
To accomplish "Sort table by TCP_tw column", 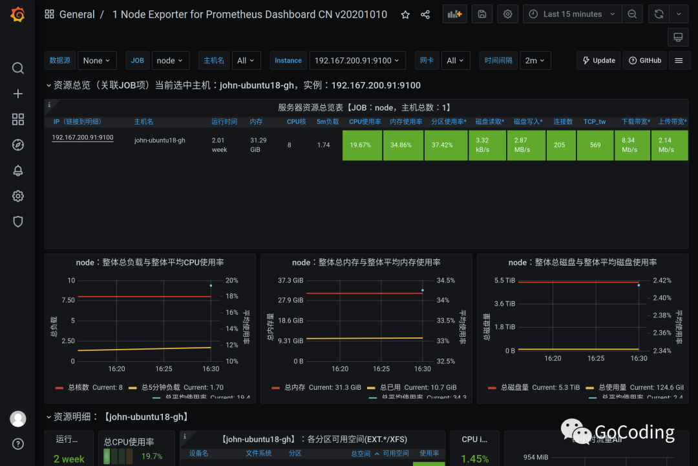I will [595, 122].
